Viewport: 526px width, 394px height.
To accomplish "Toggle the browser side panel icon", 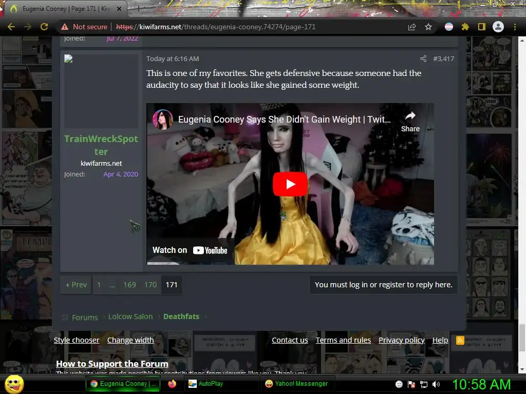I will click(482, 27).
